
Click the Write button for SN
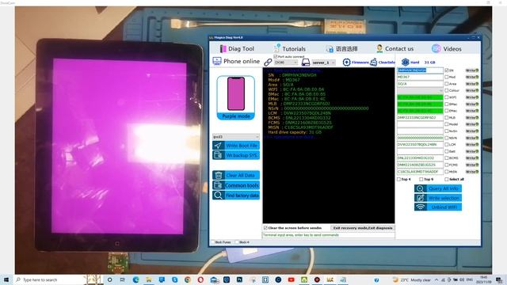(x=472, y=70)
